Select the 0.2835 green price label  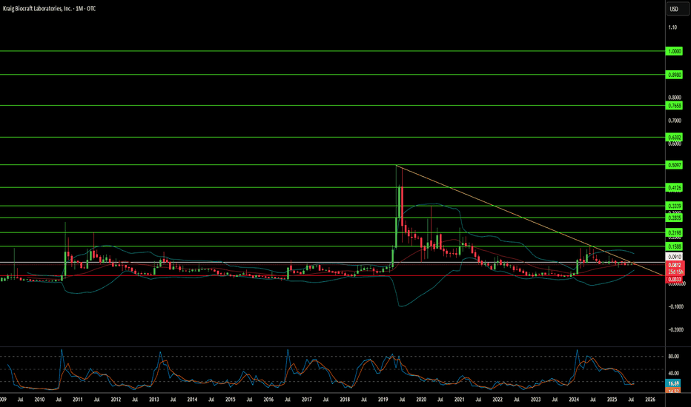pyautogui.click(x=674, y=218)
